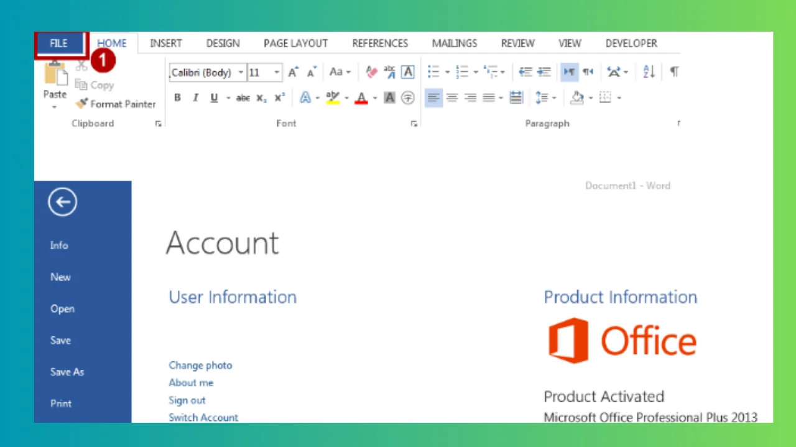
Task: Apply Shading paint bucket color
Action: pos(576,97)
